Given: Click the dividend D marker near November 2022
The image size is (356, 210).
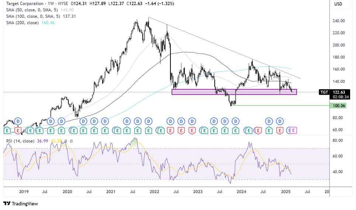Looking at the screenshot, I should (x=192, y=121).
